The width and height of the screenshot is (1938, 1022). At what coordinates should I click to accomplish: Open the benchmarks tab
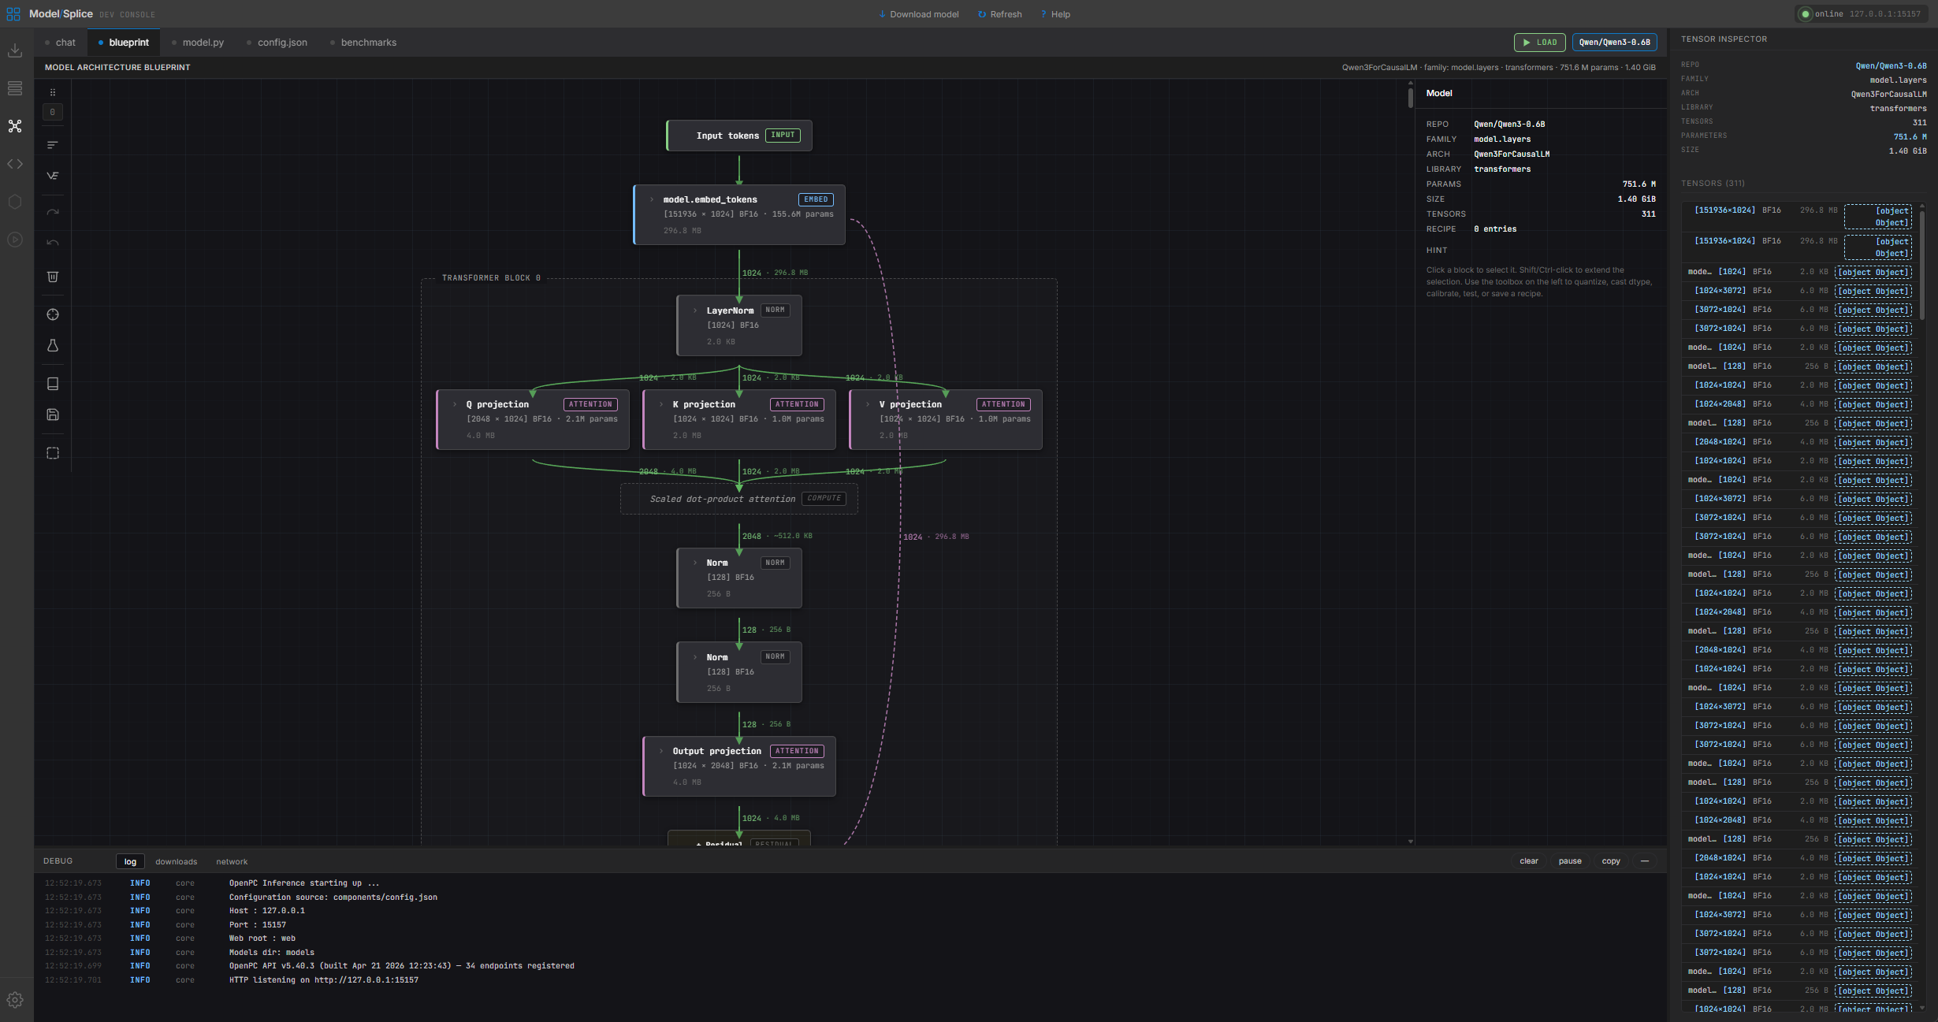pos(363,43)
